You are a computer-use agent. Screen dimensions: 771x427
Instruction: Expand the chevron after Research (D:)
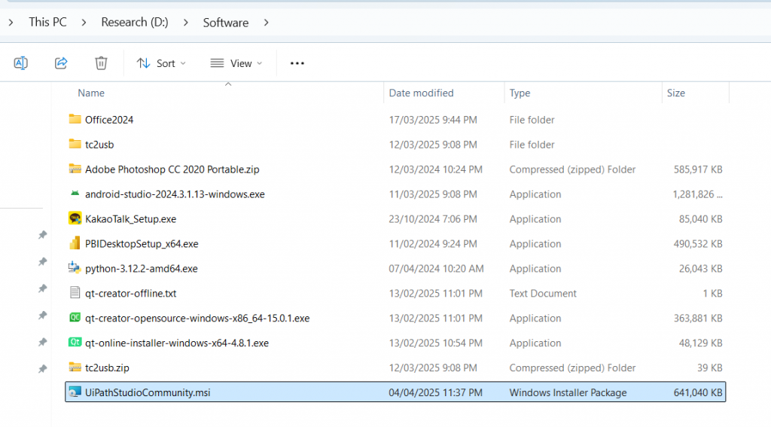point(185,23)
